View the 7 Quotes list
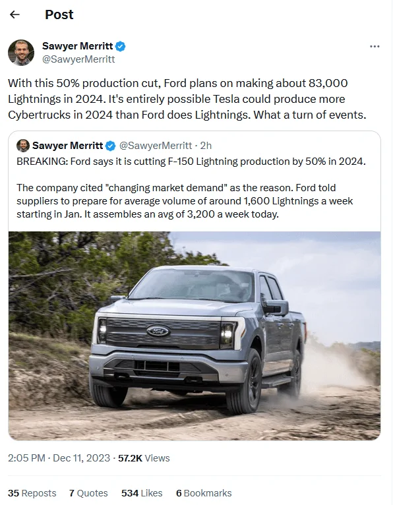393x505 pixels. click(x=88, y=493)
